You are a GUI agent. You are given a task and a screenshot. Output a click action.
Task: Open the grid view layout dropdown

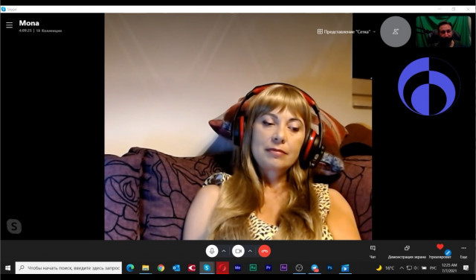[347, 31]
